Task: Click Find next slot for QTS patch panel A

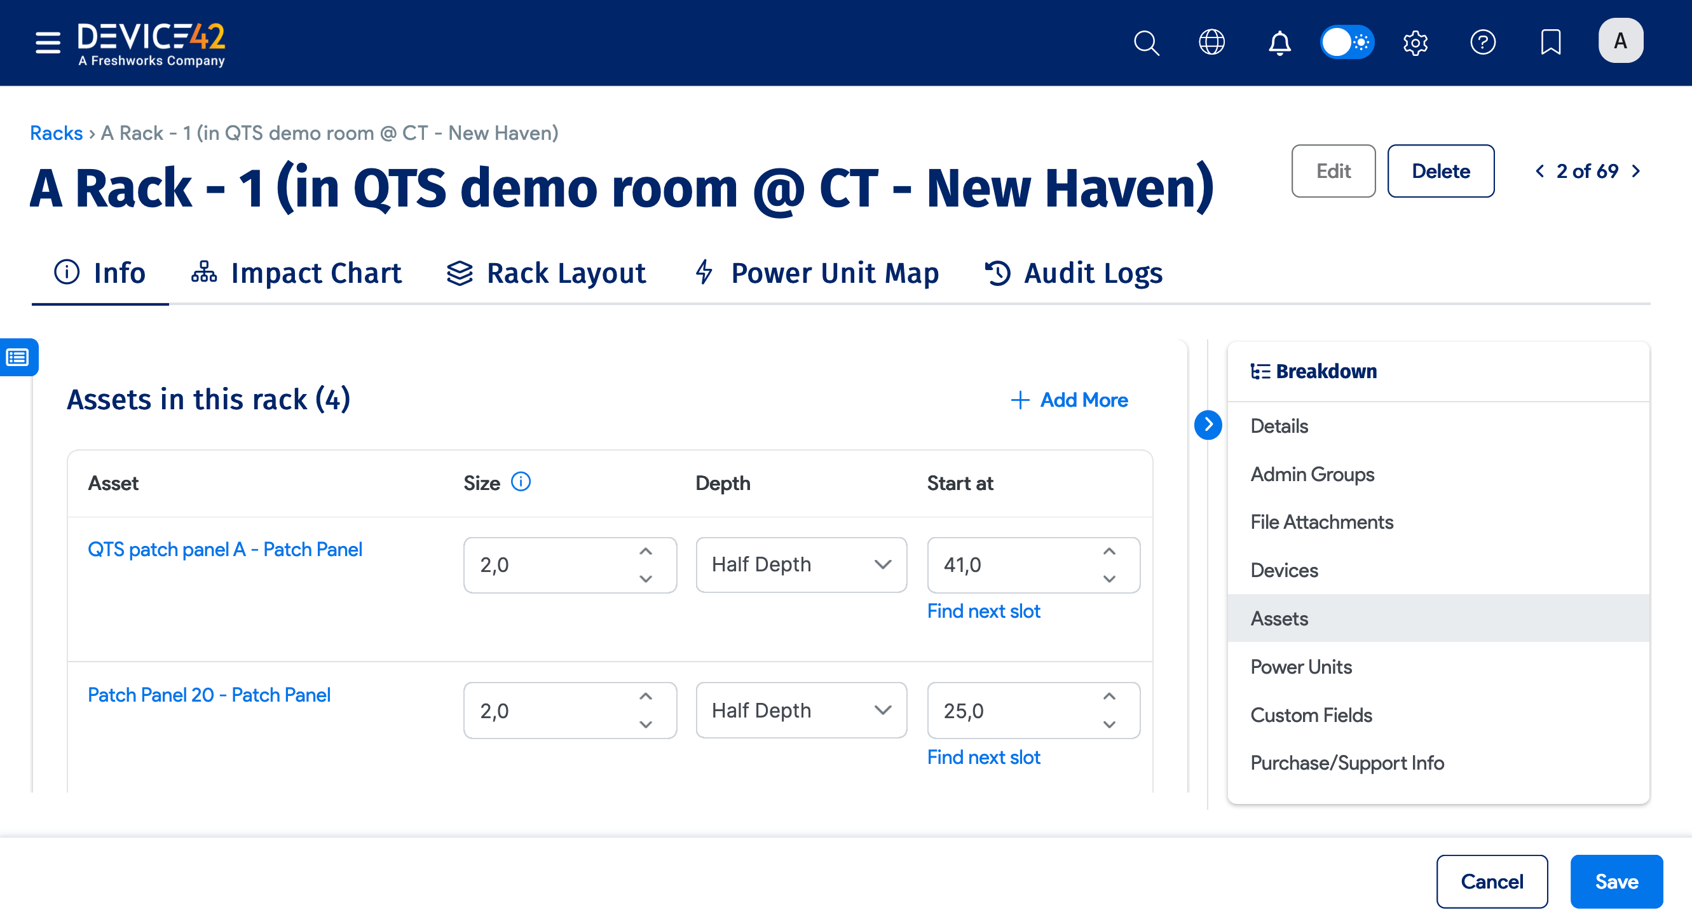Action: pyautogui.click(x=983, y=611)
